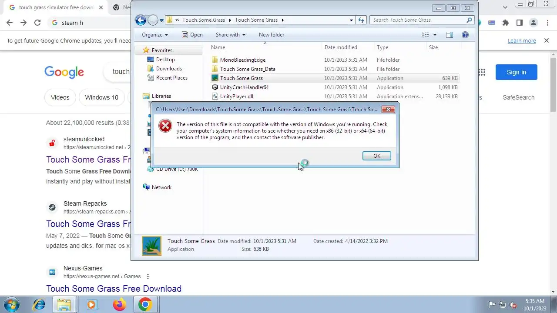
Task: Click the Explorer forward arrow button
Action: (152, 20)
